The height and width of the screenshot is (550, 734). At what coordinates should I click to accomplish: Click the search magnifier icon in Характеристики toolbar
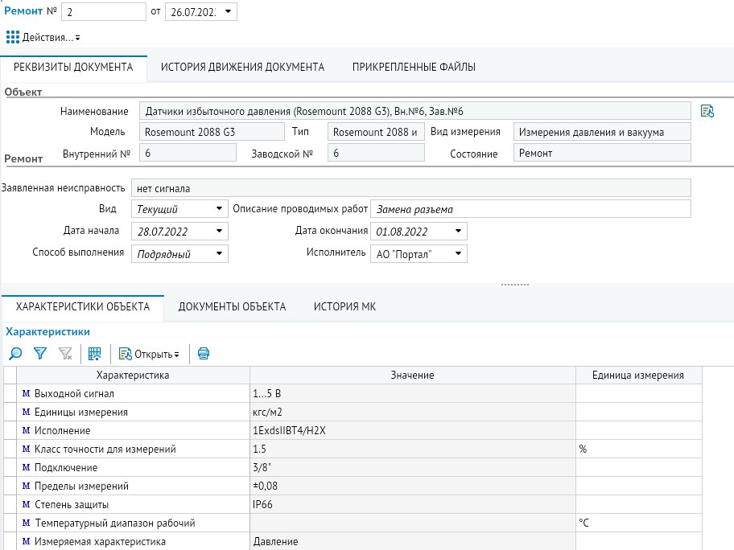click(15, 354)
